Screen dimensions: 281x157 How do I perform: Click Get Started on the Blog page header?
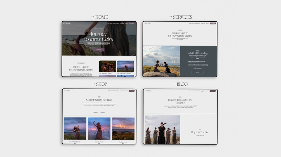213,91
